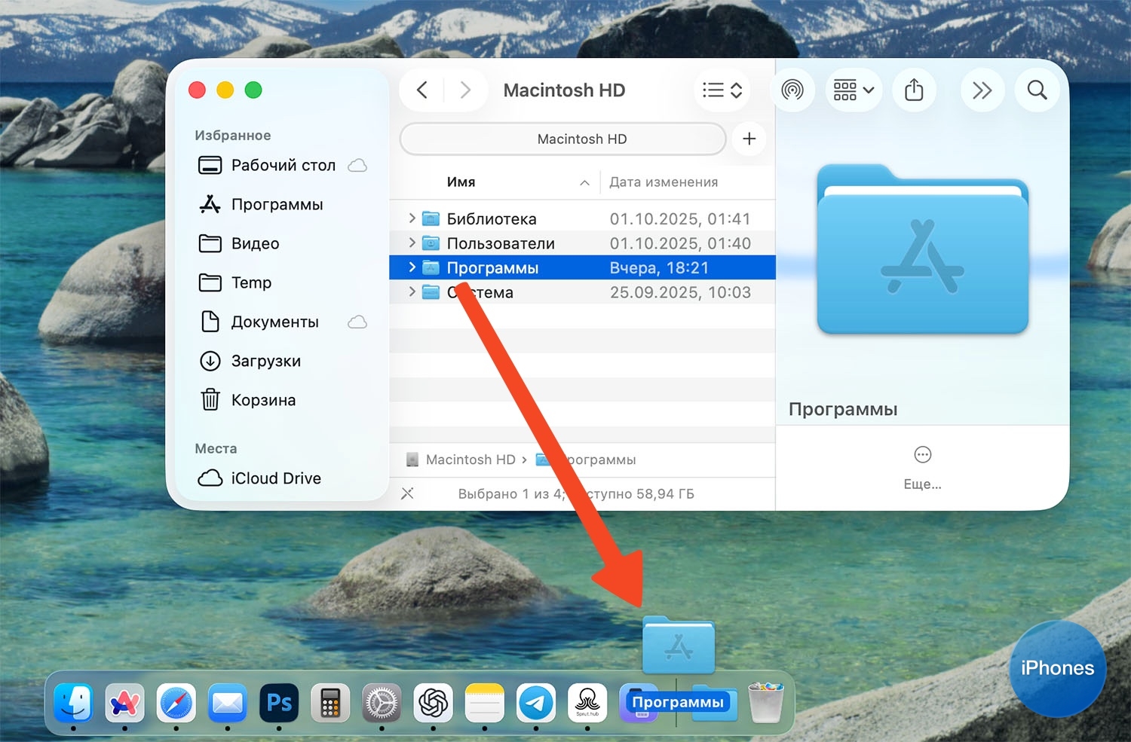Viewport: 1131px width, 742px height.
Task: Select Загрузки in the sidebar
Action: point(265,361)
